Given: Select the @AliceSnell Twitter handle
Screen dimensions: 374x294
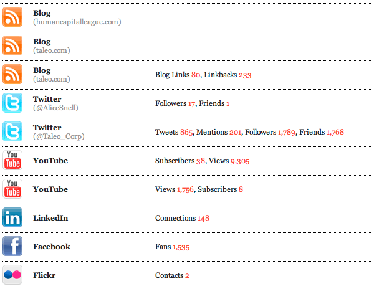Looking at the screenshot, I should [55, 108].
